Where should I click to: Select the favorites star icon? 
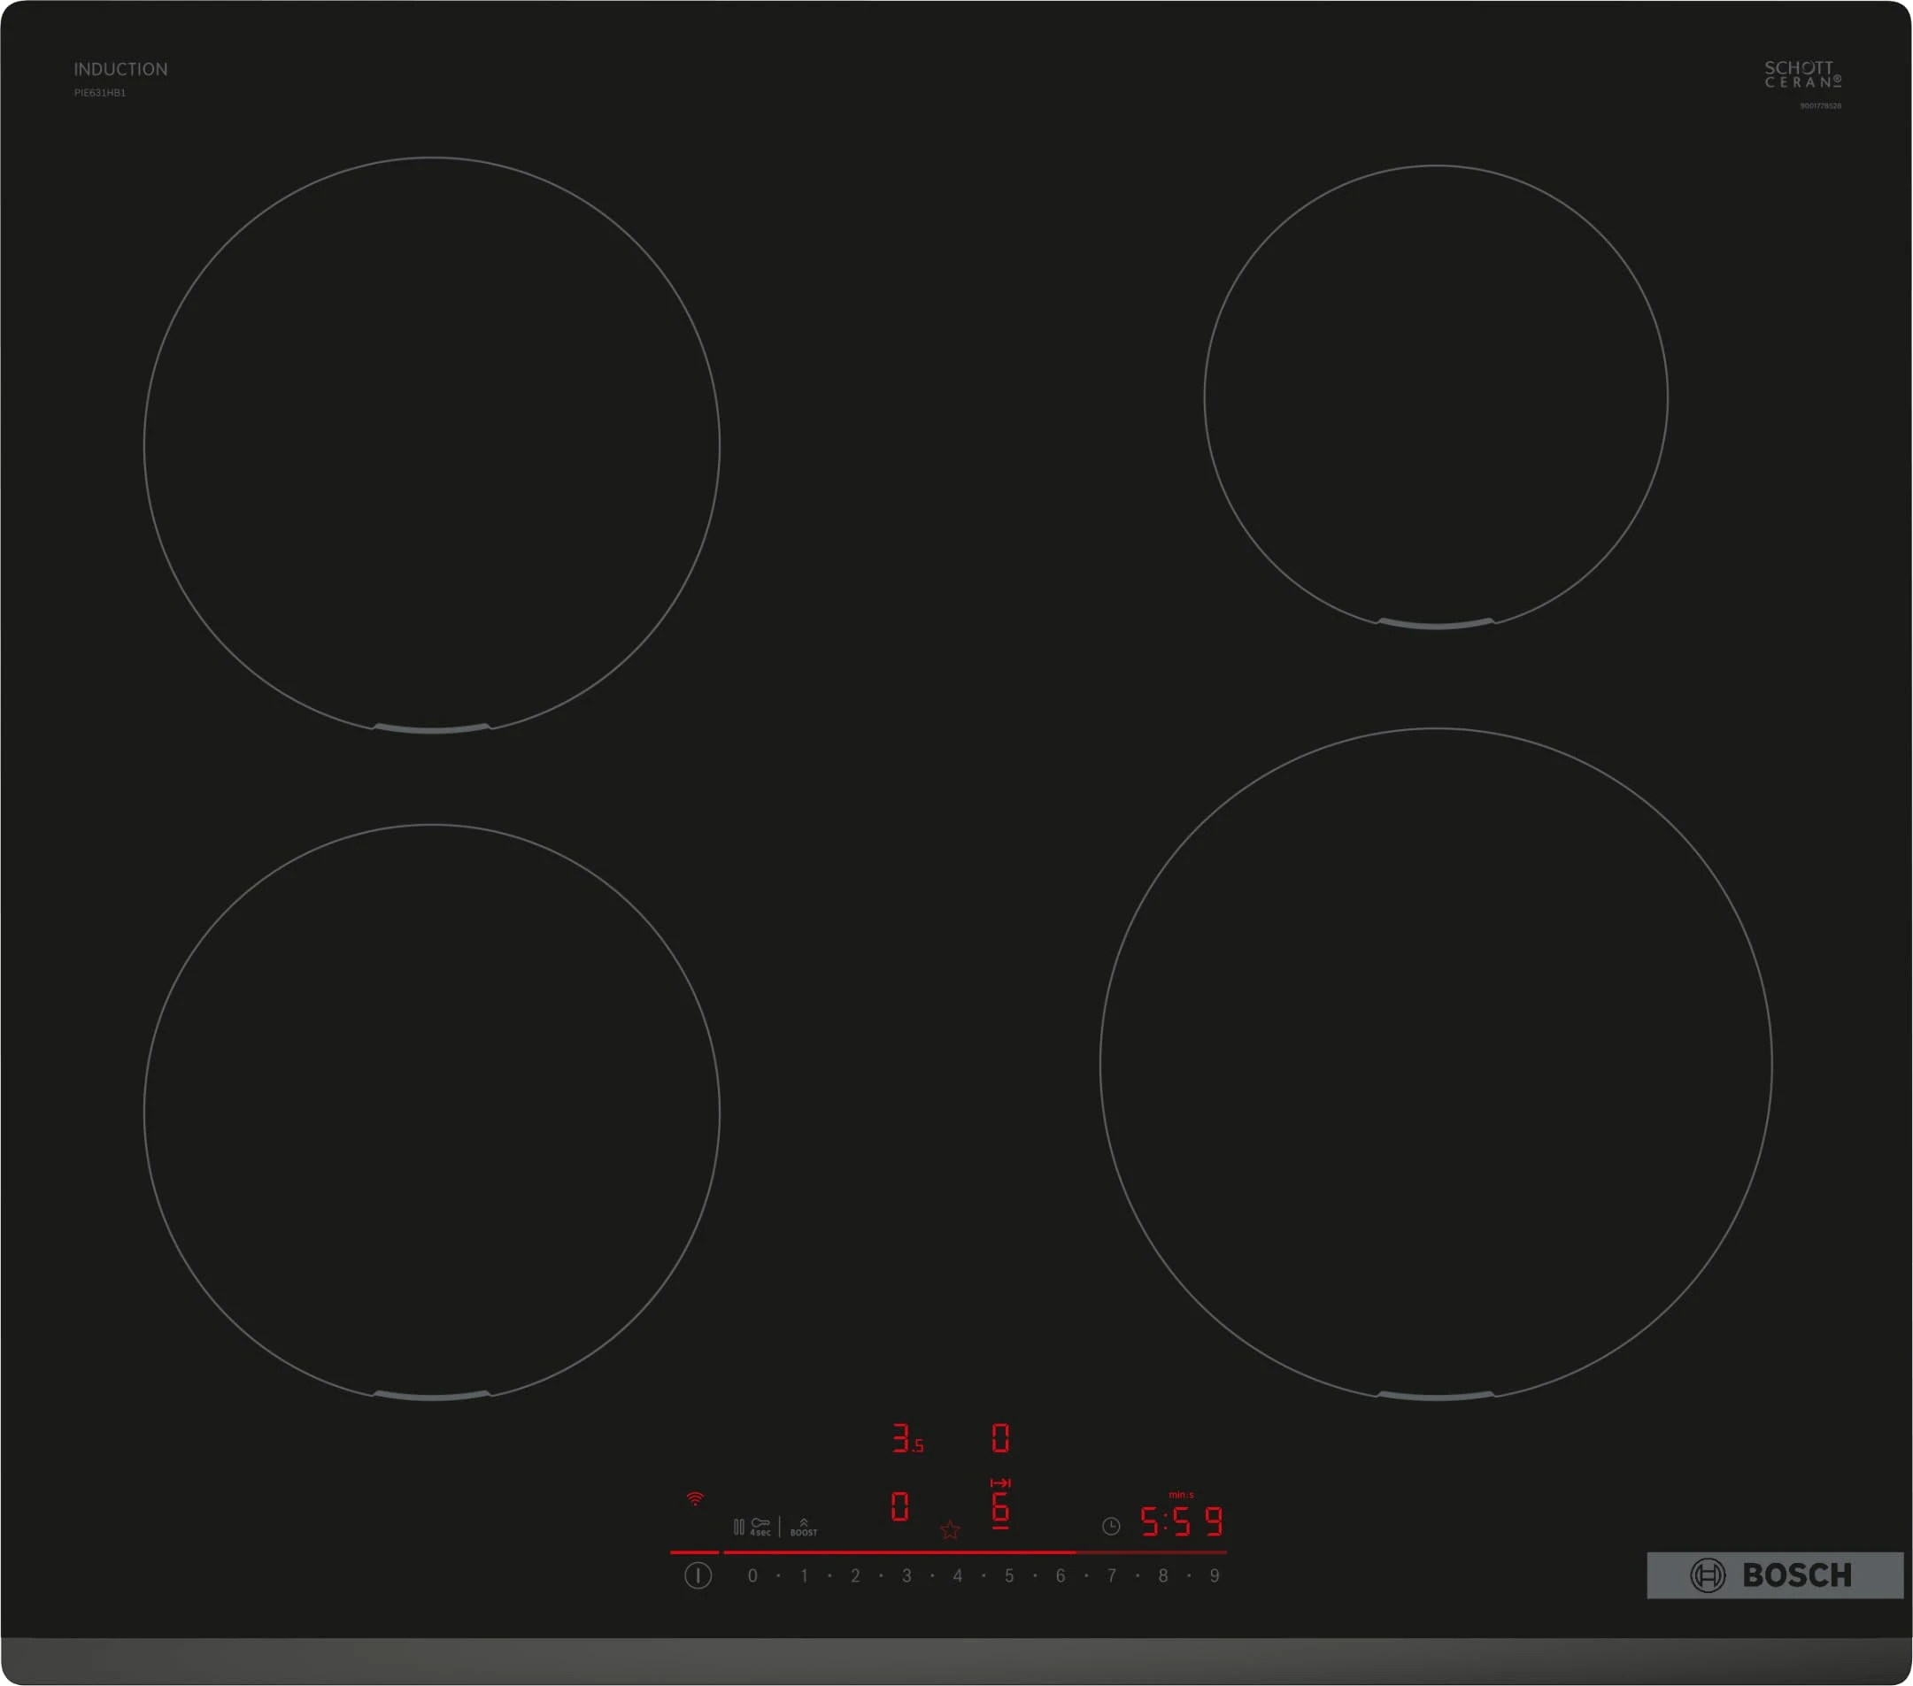tap(949, 1529)
